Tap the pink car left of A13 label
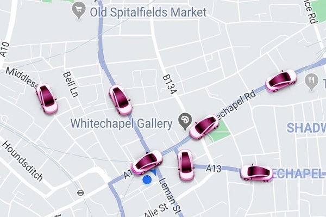This screenshot has height=217, width=326. (x=186, y=165)
